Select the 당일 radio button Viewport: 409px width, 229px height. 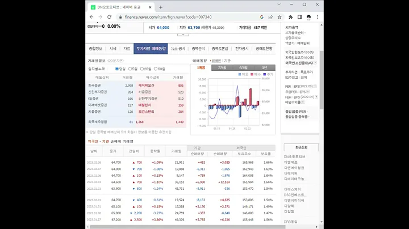coord(117,69)
